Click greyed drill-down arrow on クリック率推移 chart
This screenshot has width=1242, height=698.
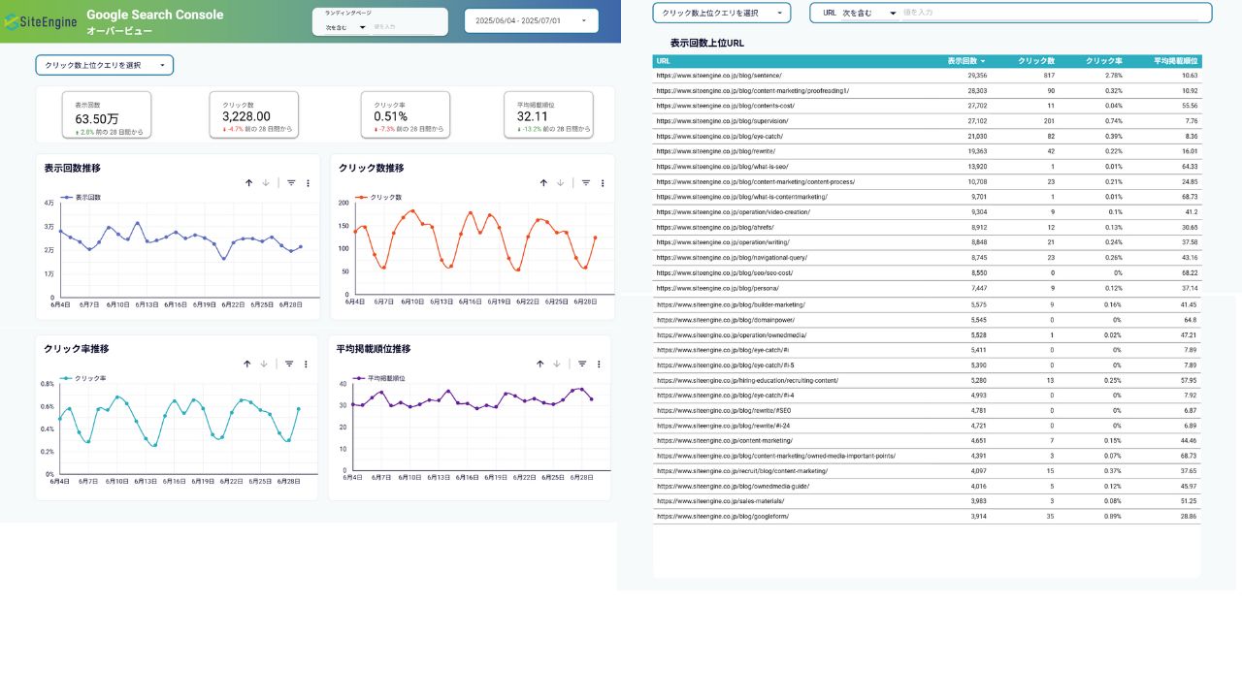(x=264, y=364)
